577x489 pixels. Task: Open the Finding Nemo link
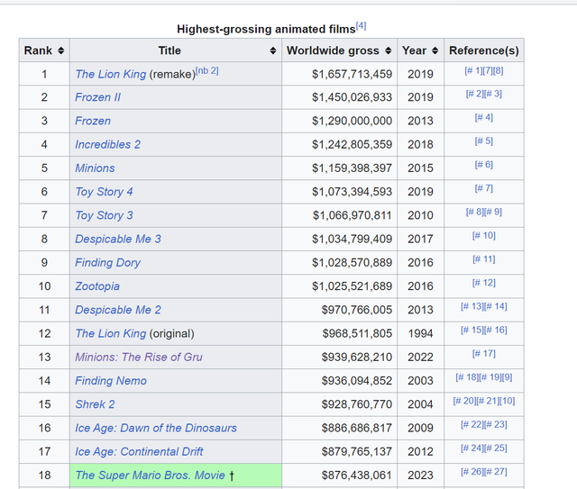(111, 381)
